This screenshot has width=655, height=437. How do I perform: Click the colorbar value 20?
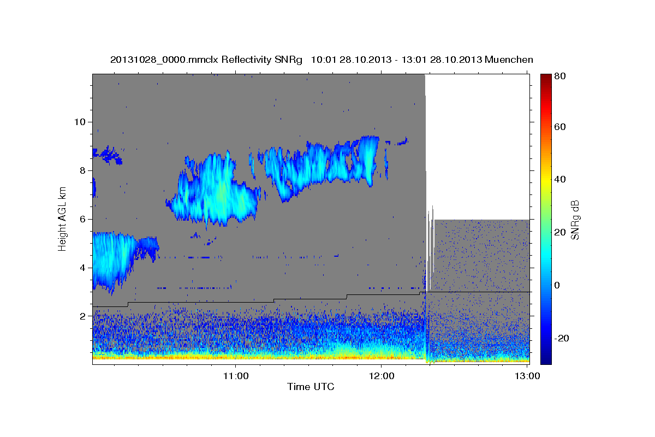[560, 232]
